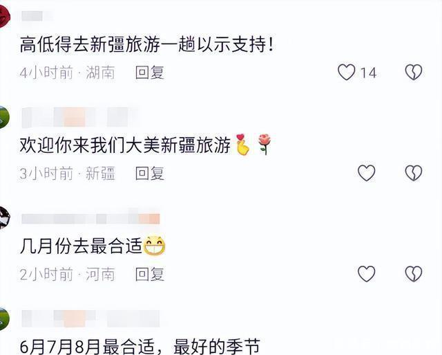
Task: Reply to the comment posted 4 hours ago
Action: 150,73
